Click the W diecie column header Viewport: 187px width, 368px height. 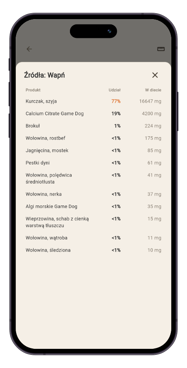(x=153, y=90)
